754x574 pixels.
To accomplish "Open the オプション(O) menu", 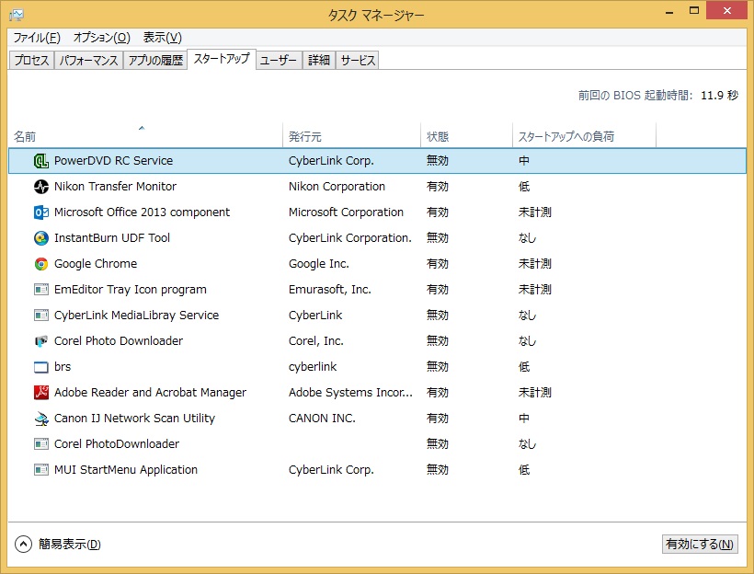I will pyautogui.click(x=101, y=38).
